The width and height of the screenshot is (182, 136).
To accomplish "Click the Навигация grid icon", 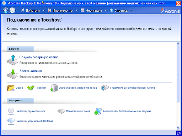I will pyautogui.click(x=82, y=10).
